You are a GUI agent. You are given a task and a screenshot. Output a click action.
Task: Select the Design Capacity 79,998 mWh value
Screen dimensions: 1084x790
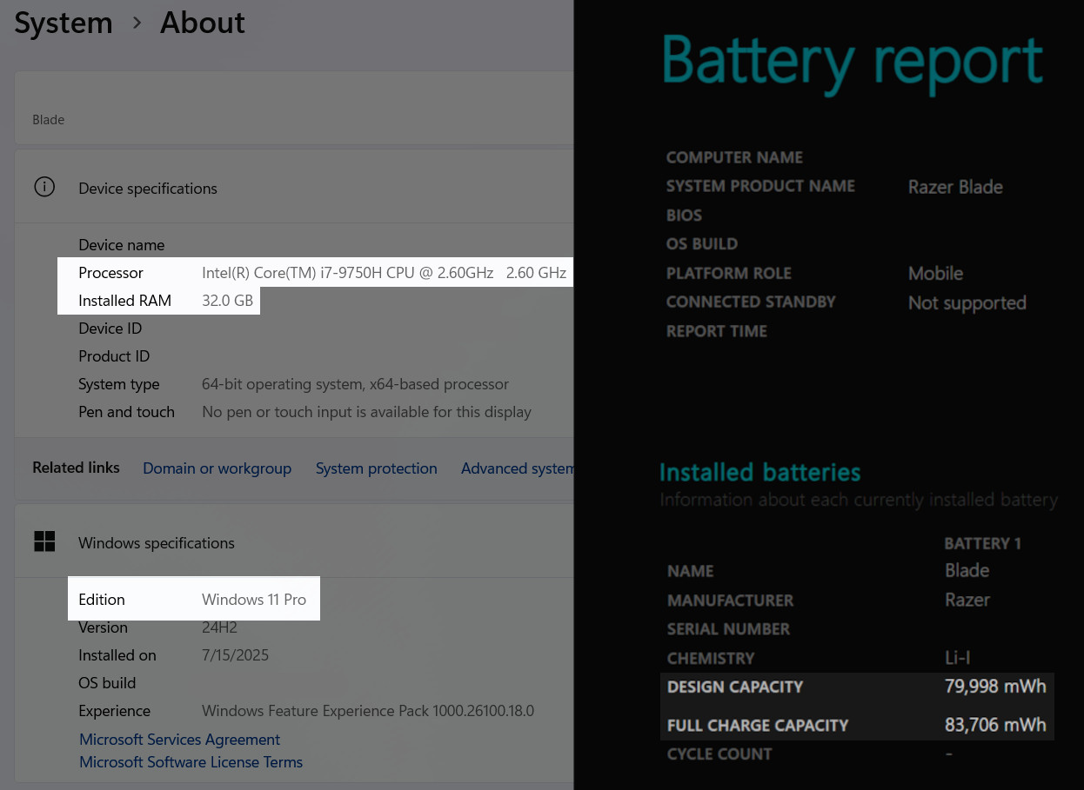995,687
